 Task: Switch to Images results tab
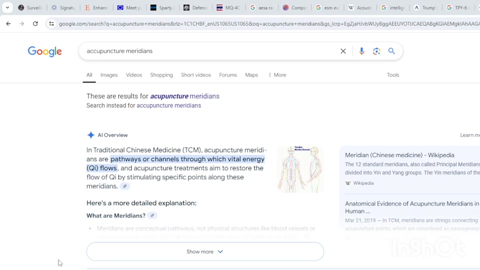point(109,75)
